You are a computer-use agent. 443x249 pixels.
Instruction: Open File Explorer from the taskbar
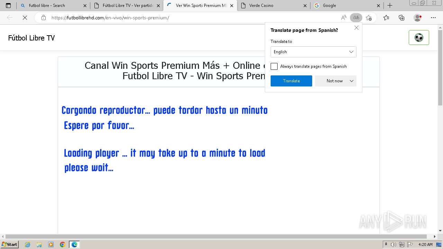(39, 245)
